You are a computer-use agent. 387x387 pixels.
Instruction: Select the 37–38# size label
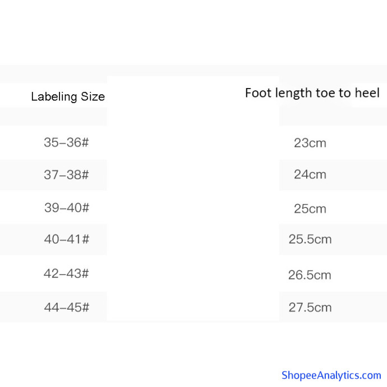pyautogui.click(x=66, y=174)
